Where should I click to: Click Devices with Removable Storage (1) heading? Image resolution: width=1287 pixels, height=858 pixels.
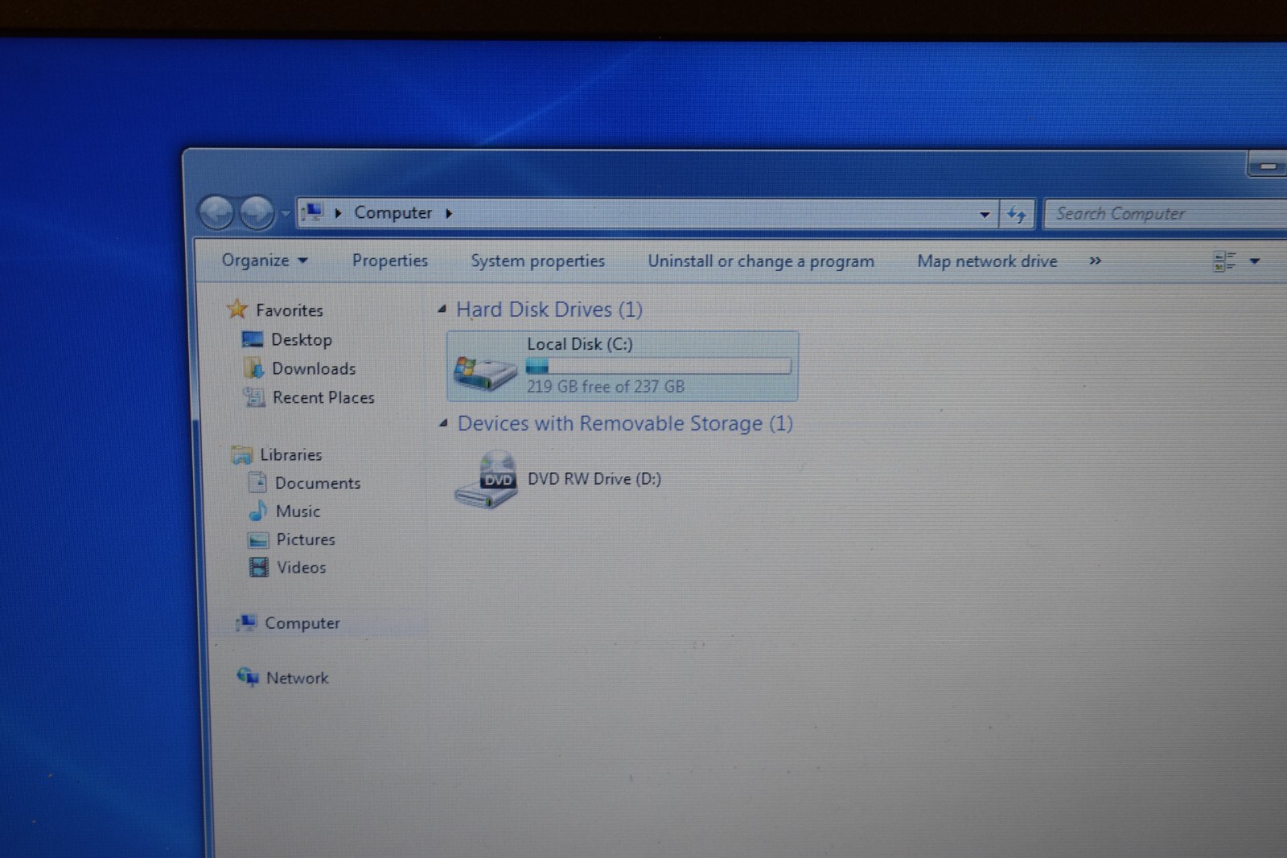[625, 424]
